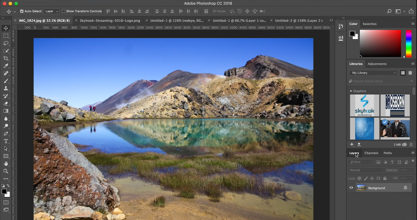Screen dimensions: 417x220
Task: Select the Crop tool
Action: (x=6, y=58)
